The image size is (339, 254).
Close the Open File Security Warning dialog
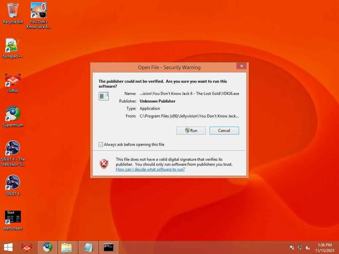tap(241, 66)
